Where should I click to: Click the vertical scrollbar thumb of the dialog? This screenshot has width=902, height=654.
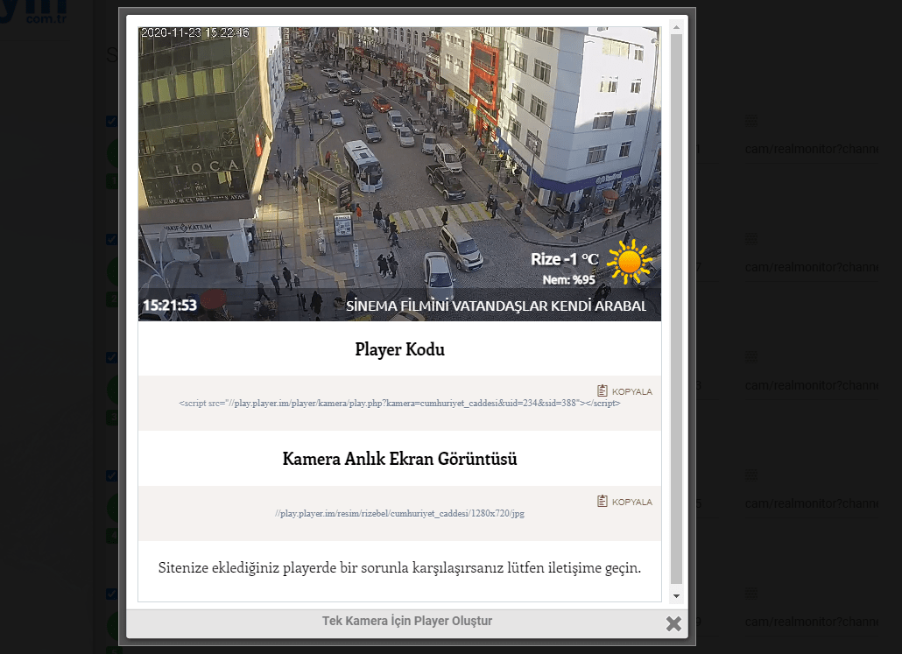click(x=676, y=309)
